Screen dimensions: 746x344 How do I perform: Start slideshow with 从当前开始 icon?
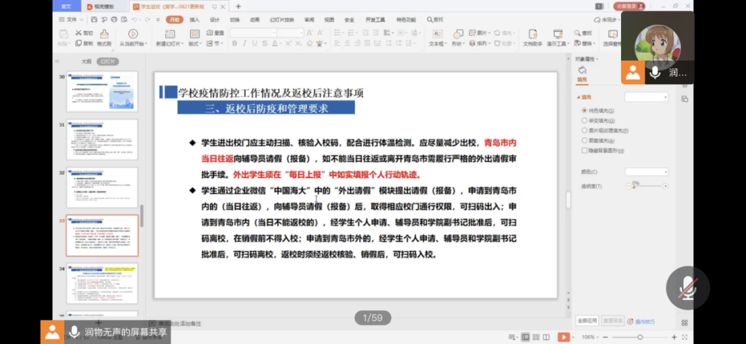[133, 34]
